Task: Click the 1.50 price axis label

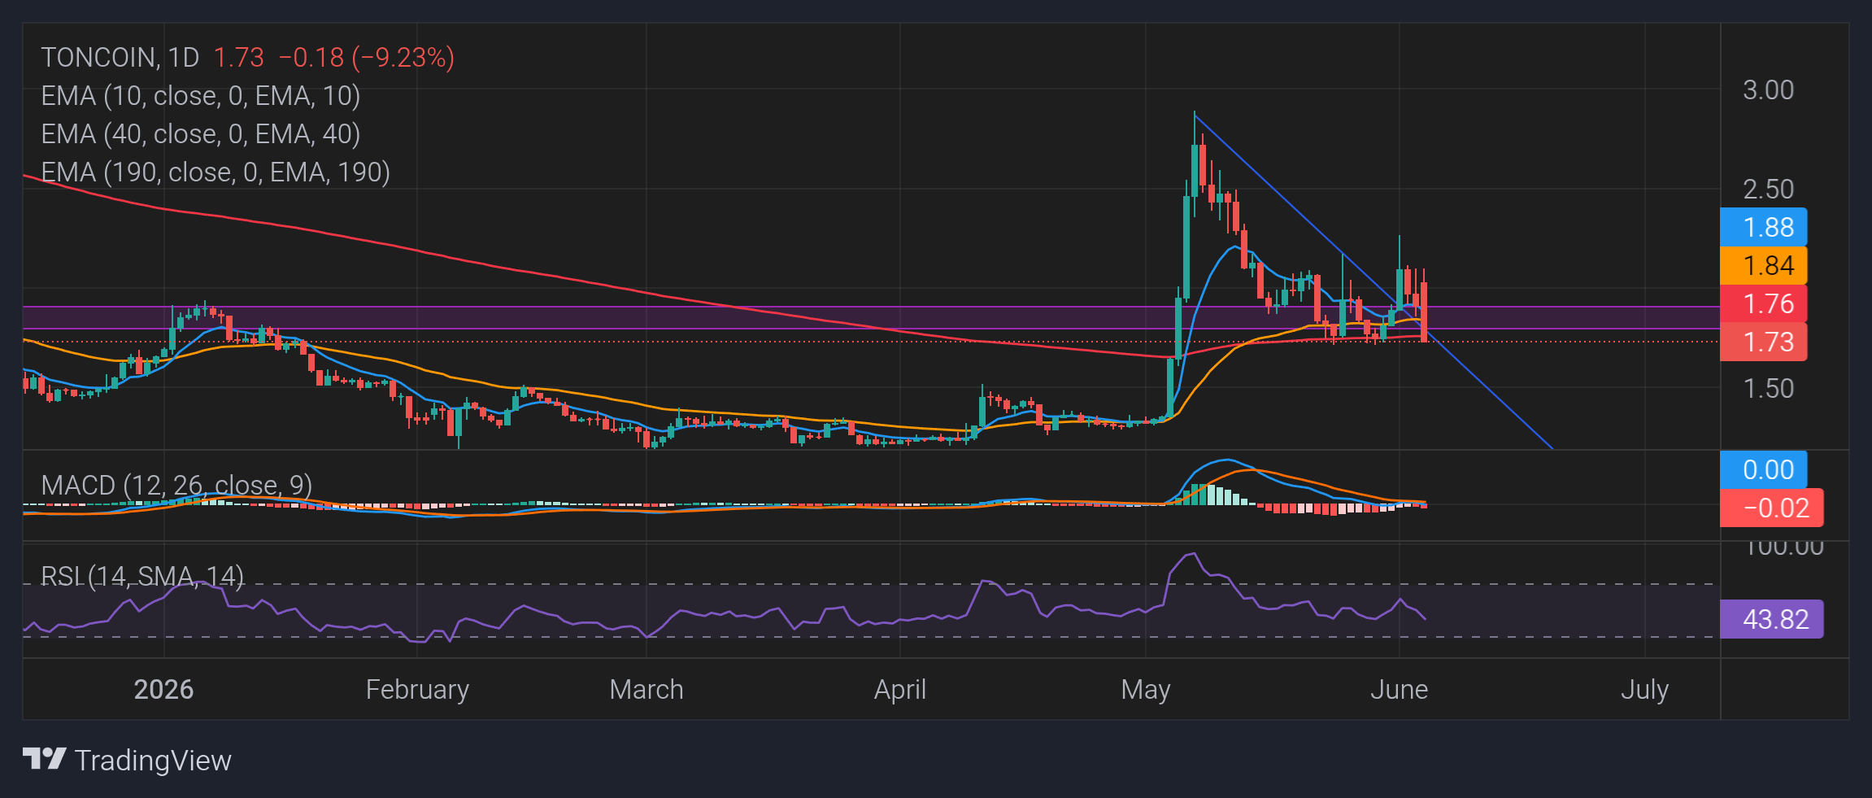Action: [1768, 389]
